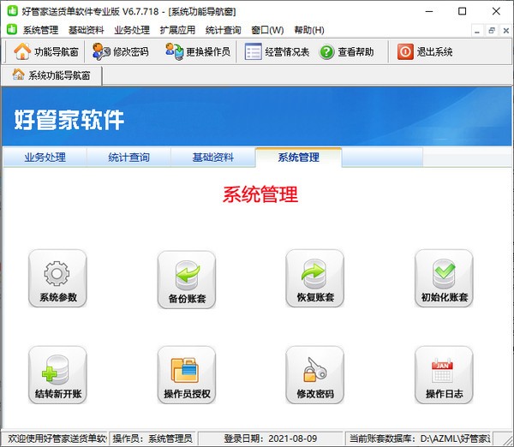
Task: Click the 登录日期 2021-08-09 status entry
Action: 271,438
